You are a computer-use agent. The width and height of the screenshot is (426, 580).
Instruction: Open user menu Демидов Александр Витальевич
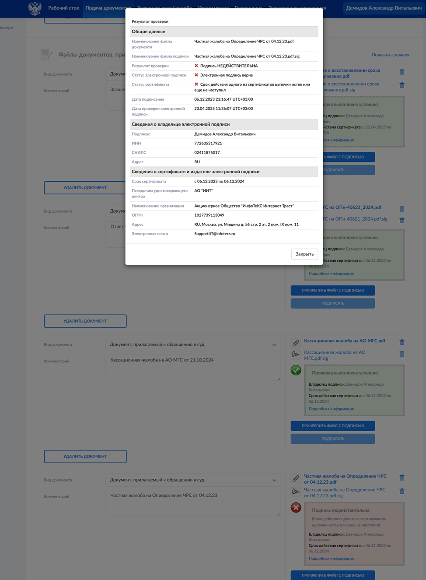coord(384,8)
